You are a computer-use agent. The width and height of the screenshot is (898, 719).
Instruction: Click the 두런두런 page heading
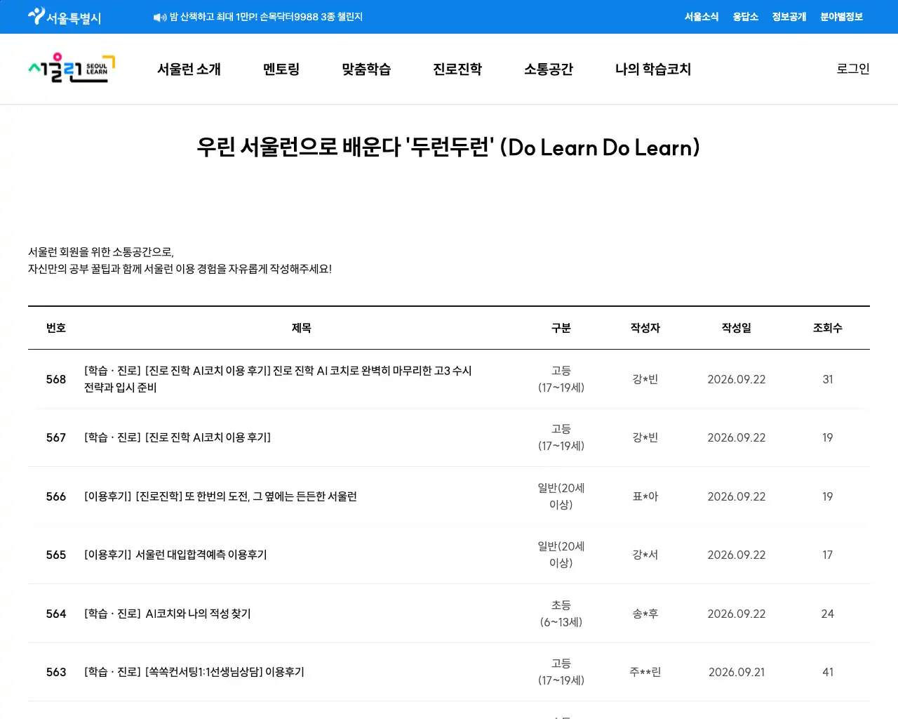[x=449, y=147]
